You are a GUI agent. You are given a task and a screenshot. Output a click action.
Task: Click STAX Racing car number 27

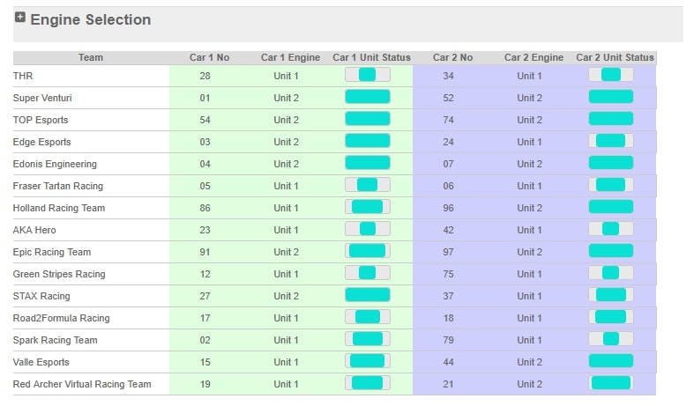pos(205,296)
